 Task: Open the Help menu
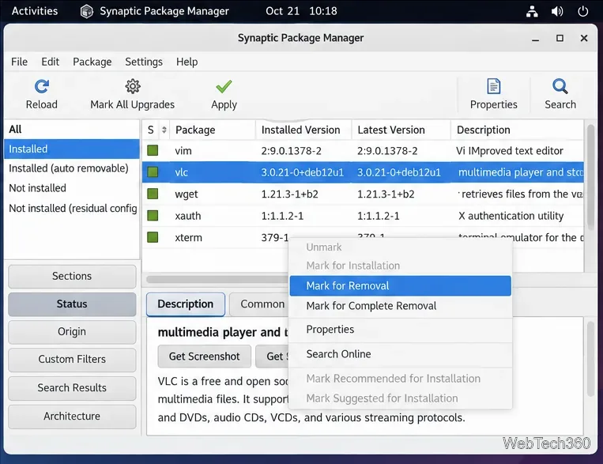(x=187, y=62)
